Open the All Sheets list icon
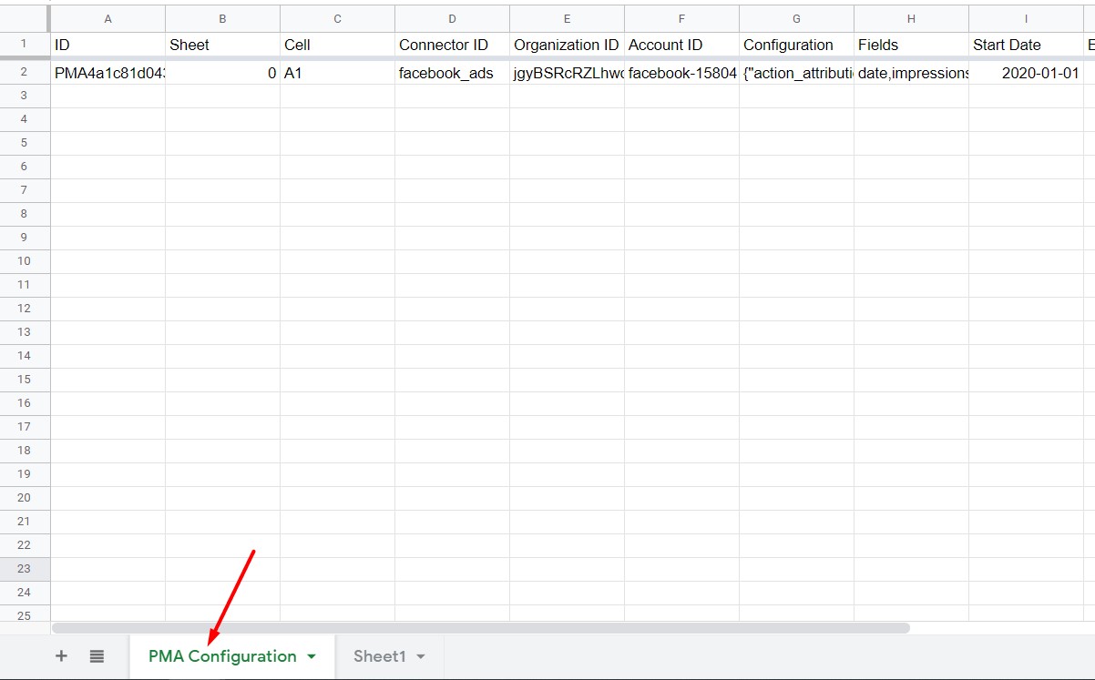The height and width of the screenshot is (680, 1095). [x=97, y=655]
